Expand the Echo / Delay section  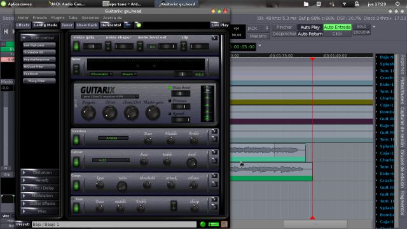coord(39,188)
